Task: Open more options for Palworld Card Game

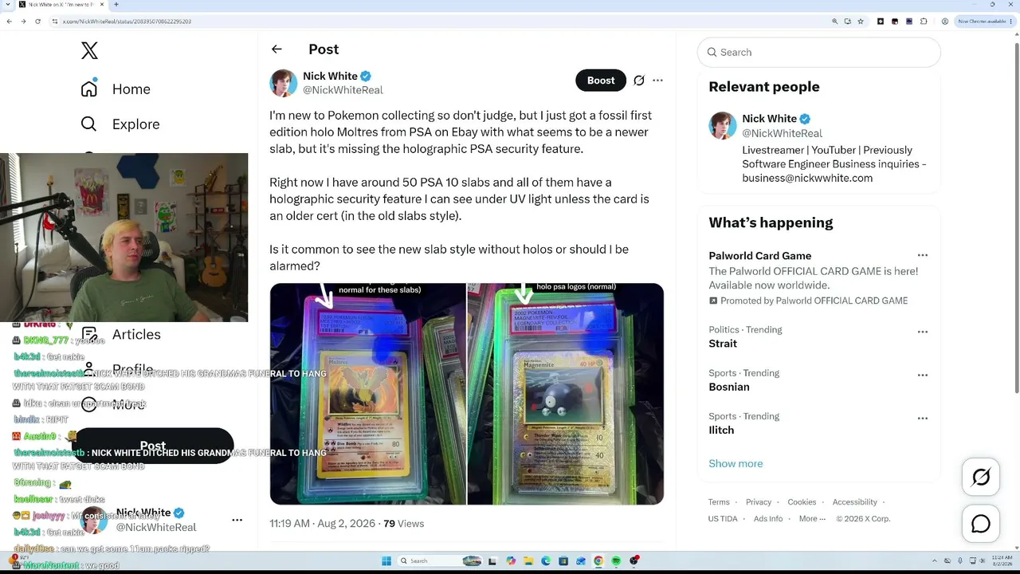Action: click(x=923, y=256)
